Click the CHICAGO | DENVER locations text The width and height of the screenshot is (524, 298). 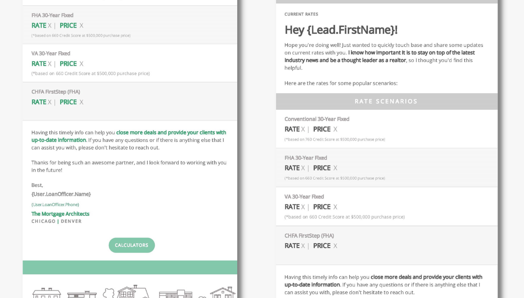coord(57,221)
